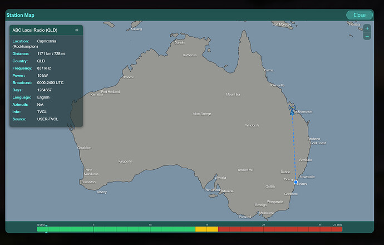This screenshot has width=384, height=245.
Task: Click the ABC Local Radio (QLD) panel title
Action: 33,30
